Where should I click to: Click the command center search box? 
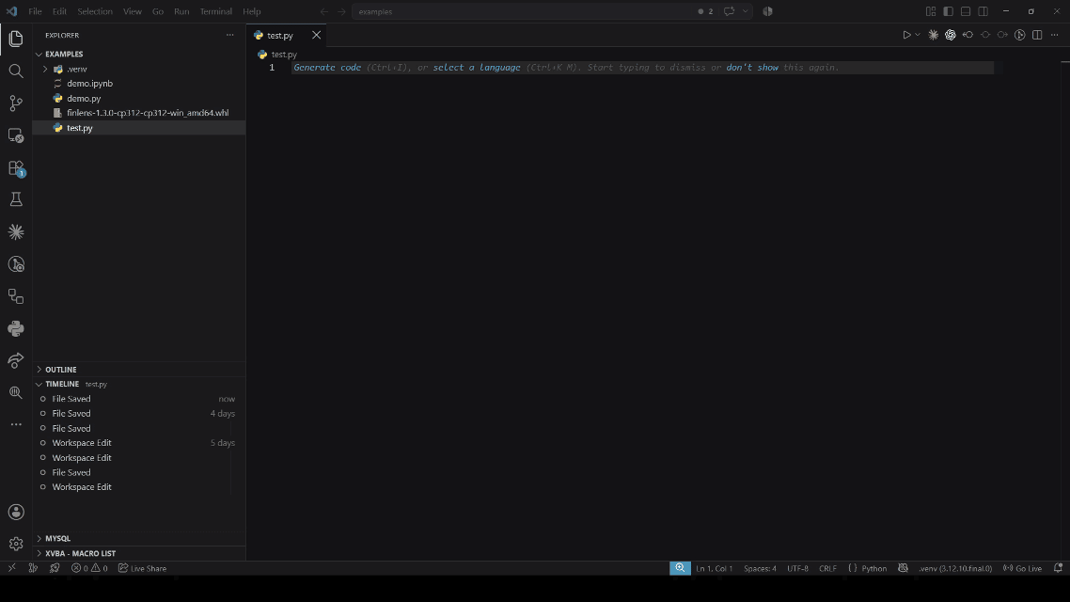coord(522,11)
